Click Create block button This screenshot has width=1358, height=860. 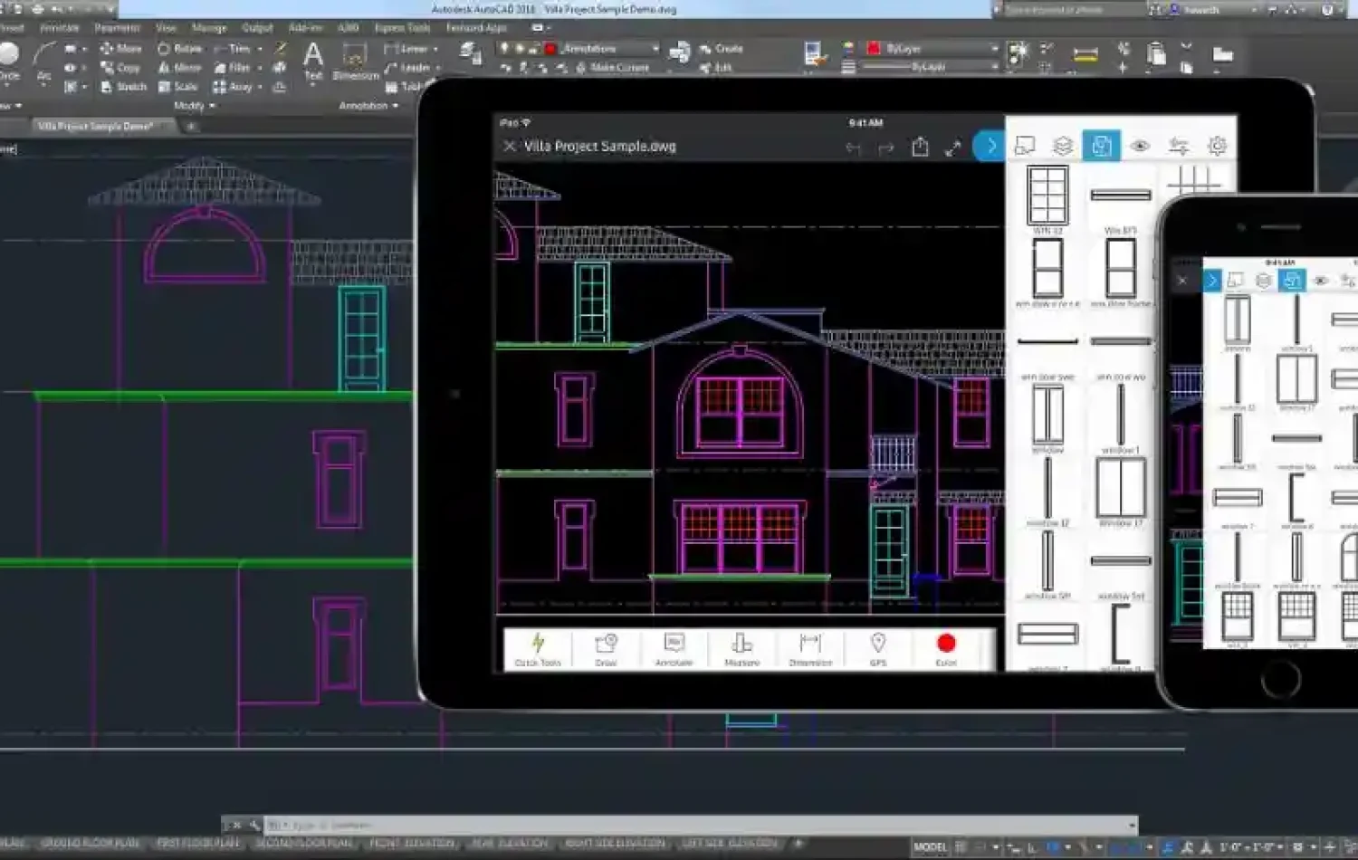point(722,49)
